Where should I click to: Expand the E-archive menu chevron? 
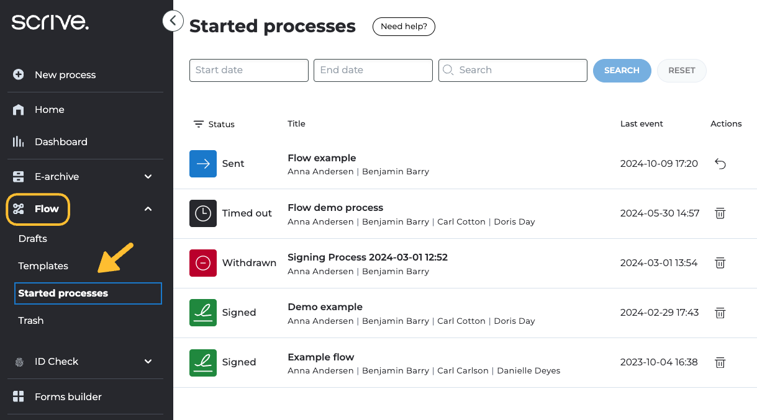148,177
